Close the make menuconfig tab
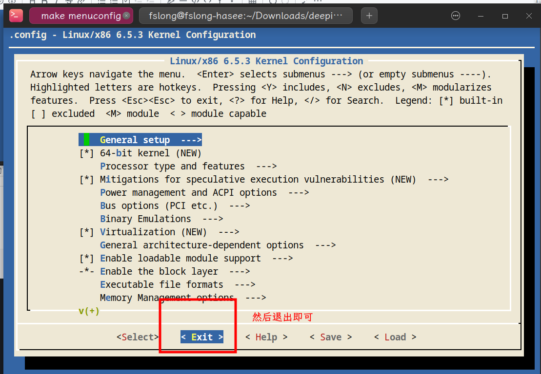The width and height of the screenshot is (541, 374). (x=127, y=16)
